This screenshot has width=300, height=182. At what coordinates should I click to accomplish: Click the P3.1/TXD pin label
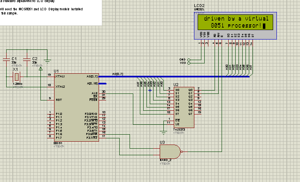[91, 117]
